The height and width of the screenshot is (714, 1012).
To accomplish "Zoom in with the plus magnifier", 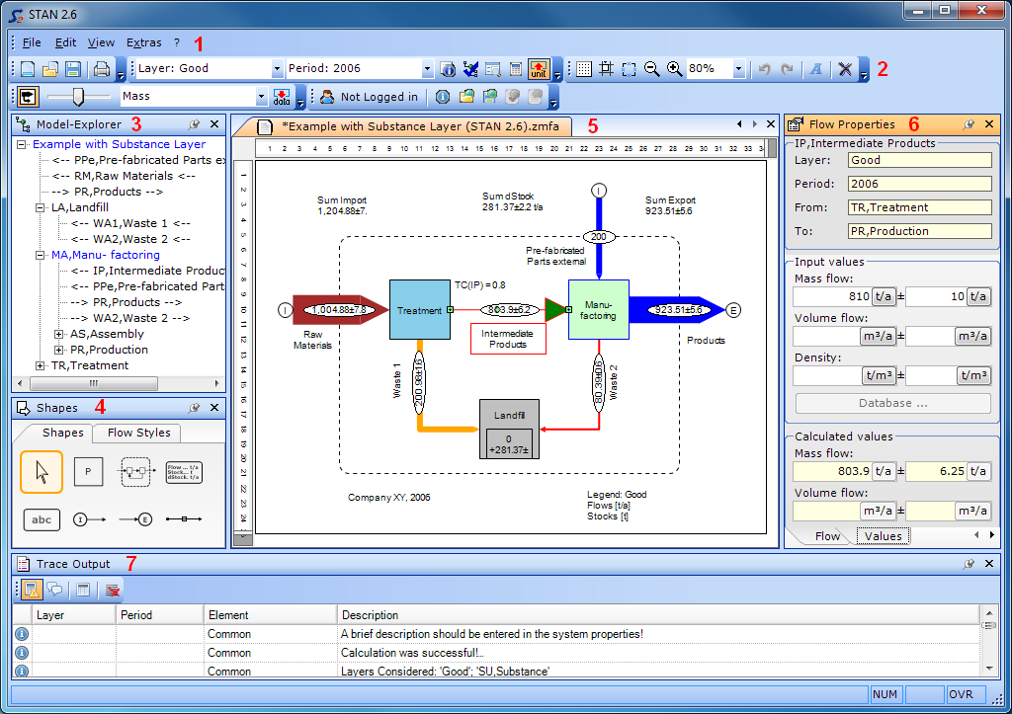I will 674,69.
